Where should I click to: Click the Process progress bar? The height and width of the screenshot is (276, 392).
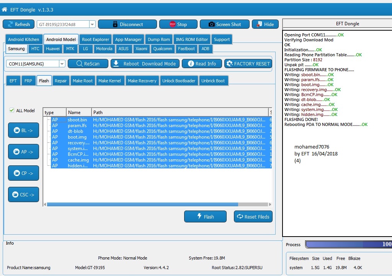[x=349, y=244]
